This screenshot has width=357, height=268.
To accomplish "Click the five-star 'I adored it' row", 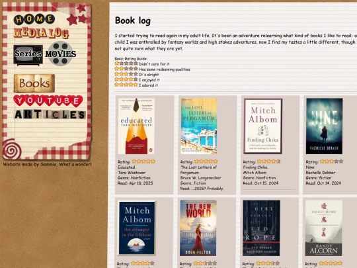I will tap(136, 85).
